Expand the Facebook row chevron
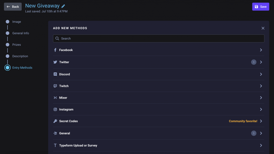This screenshot has width=274, height=154. tap(261, 50)
